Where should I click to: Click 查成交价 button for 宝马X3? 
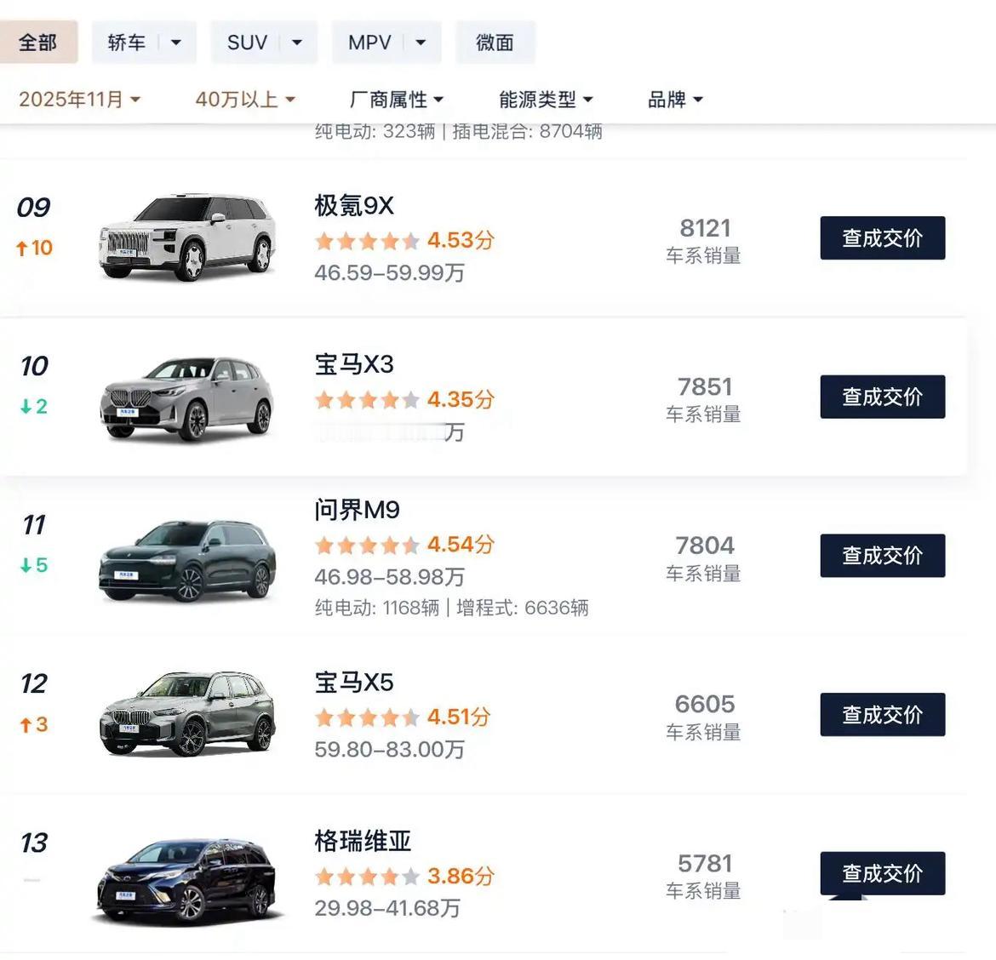(882, 397)
